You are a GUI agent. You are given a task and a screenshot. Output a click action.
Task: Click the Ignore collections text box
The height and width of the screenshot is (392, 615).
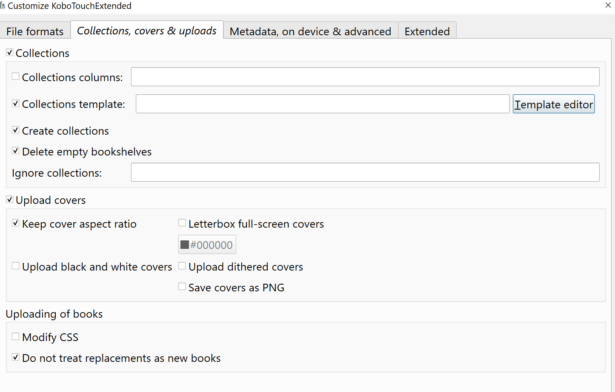tap(365, 172)
